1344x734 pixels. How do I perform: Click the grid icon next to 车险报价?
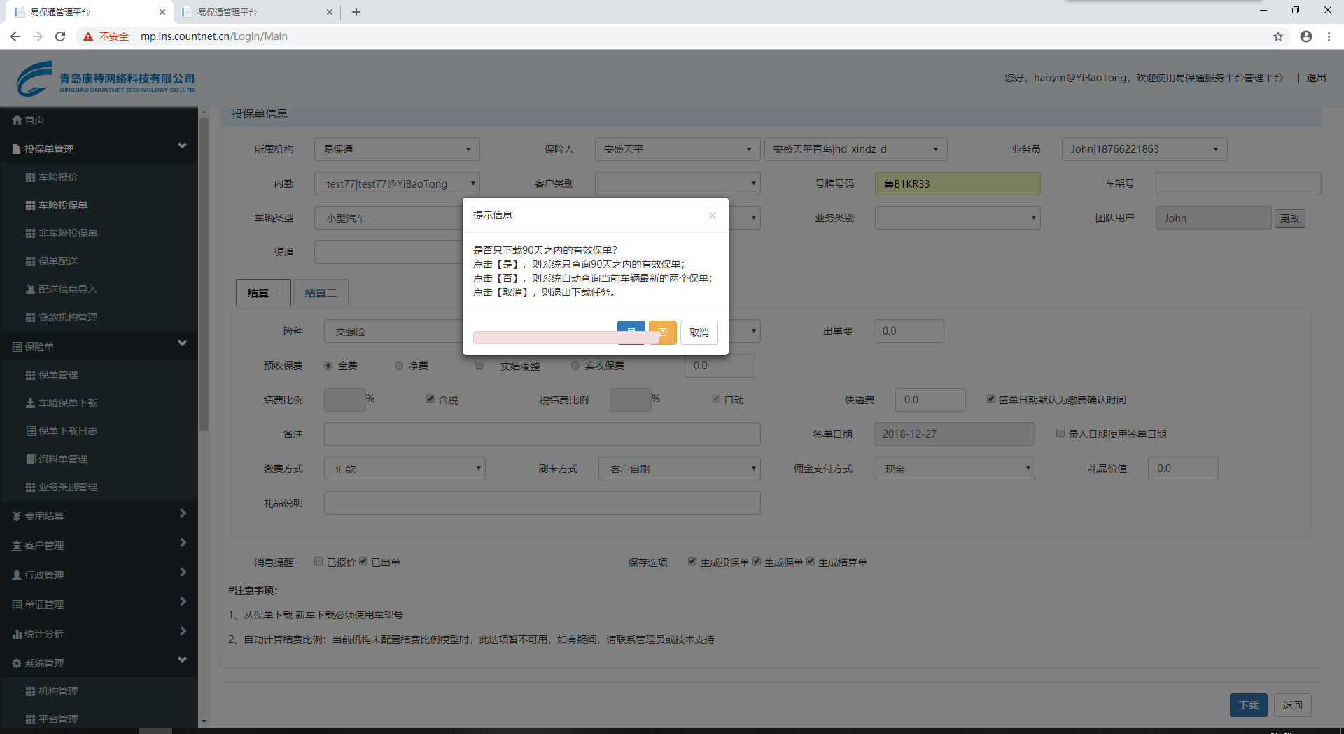tap(30, 177)
